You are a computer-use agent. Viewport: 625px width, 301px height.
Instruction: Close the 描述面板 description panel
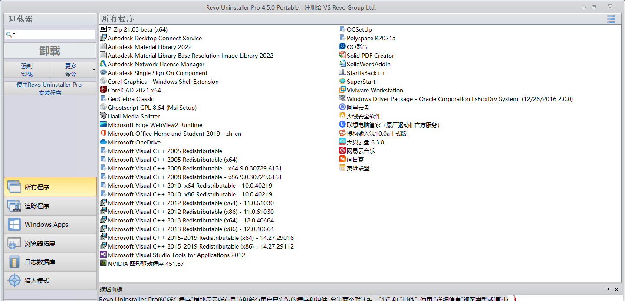click(616, 289)
